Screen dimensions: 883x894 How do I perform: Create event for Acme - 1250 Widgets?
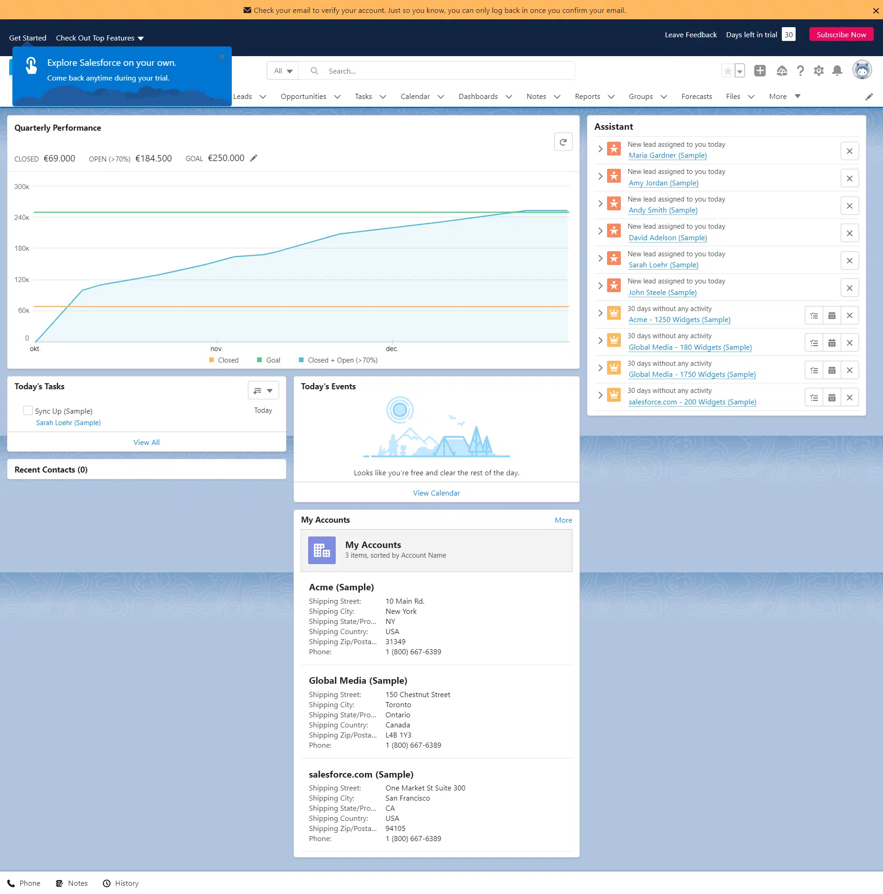(831, 316)
